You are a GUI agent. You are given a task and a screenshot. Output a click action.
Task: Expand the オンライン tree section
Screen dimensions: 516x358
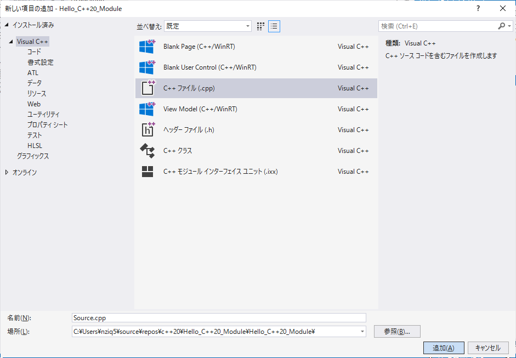coord(7,172)
